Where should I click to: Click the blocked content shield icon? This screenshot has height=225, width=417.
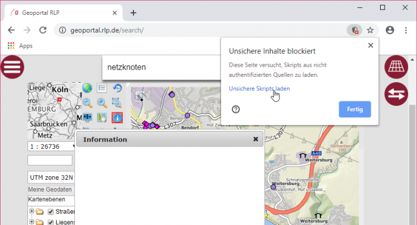coord(354,30)
